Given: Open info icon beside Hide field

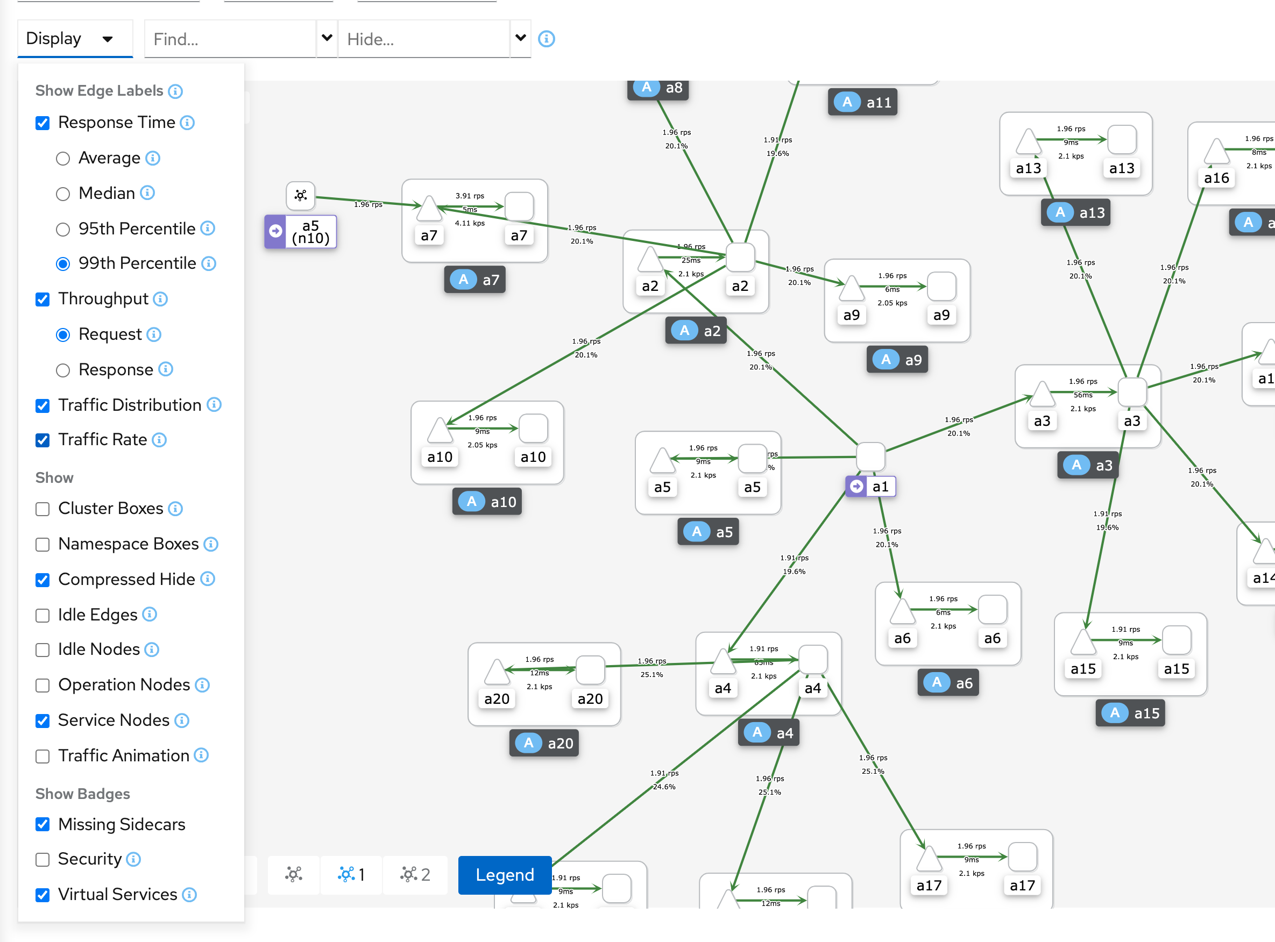Looking at the screenshot, I should [546, 39].
